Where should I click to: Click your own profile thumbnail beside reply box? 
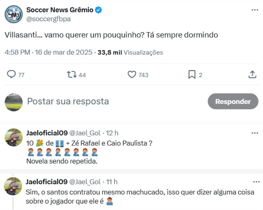click(x=14, y=102)
